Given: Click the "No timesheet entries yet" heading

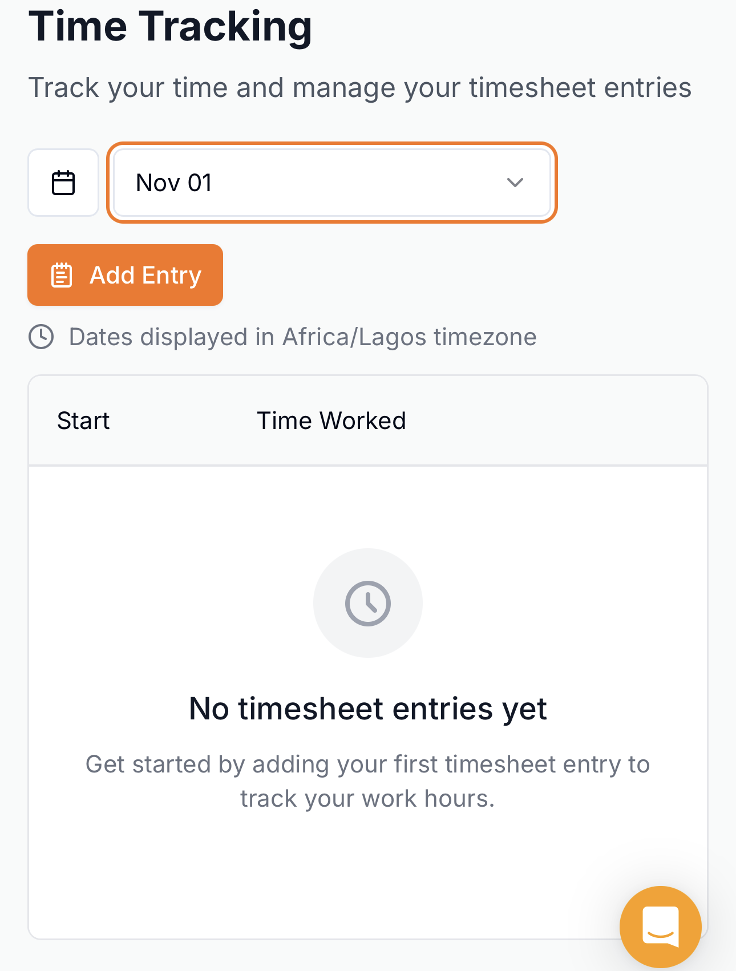Looking at the screenshot, I should coord(368,709).
